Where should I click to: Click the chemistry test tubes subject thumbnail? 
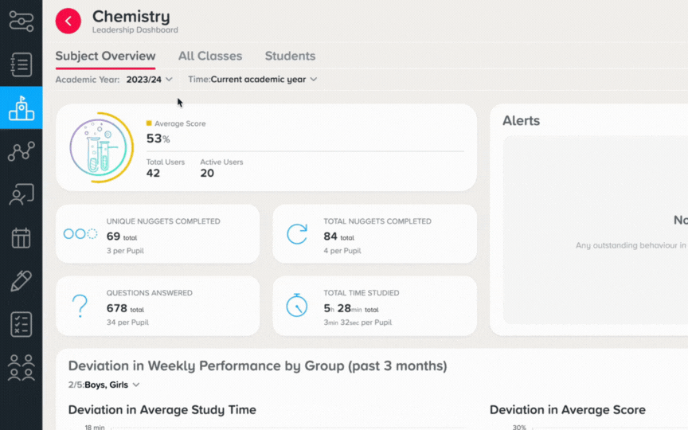tap(101, 147)
